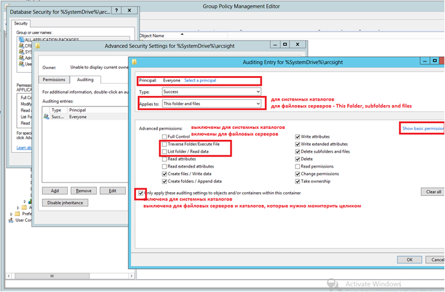Screen dimensions: 445x292
Task: Uncheck Create files / Write data
Action: 164,173
